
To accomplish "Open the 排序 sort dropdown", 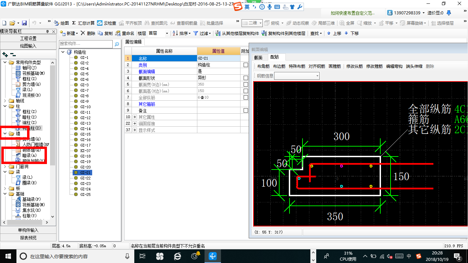I will (181, 33).
